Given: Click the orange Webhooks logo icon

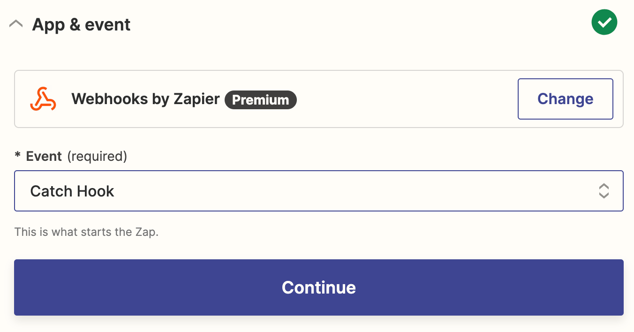Looking at the screenshot, I should (x=43, y=99).
